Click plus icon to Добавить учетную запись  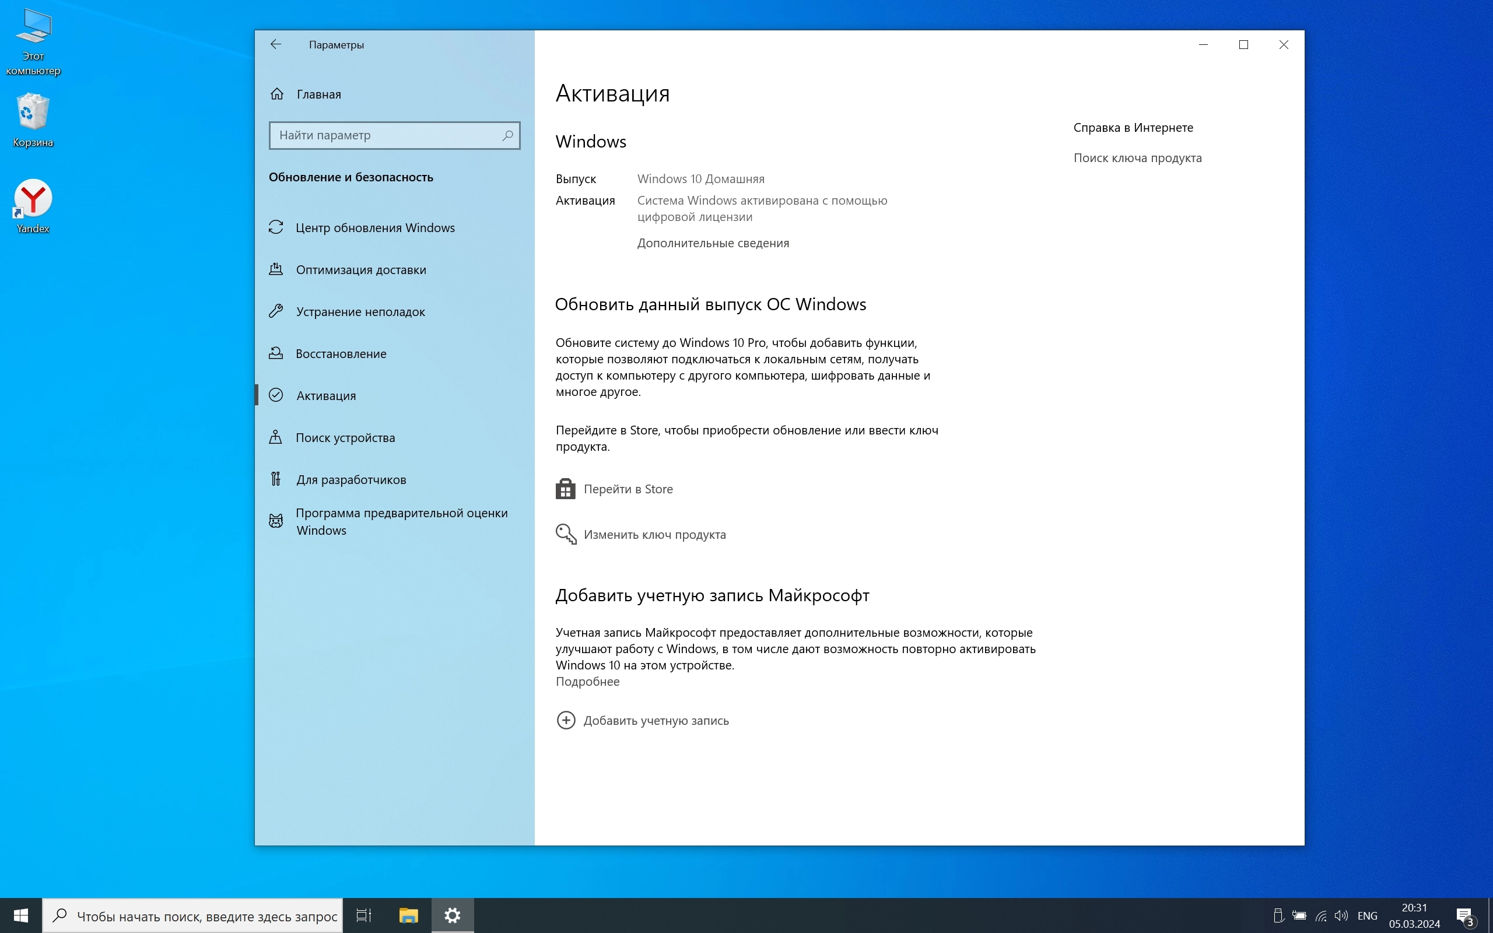click(566, 720)
